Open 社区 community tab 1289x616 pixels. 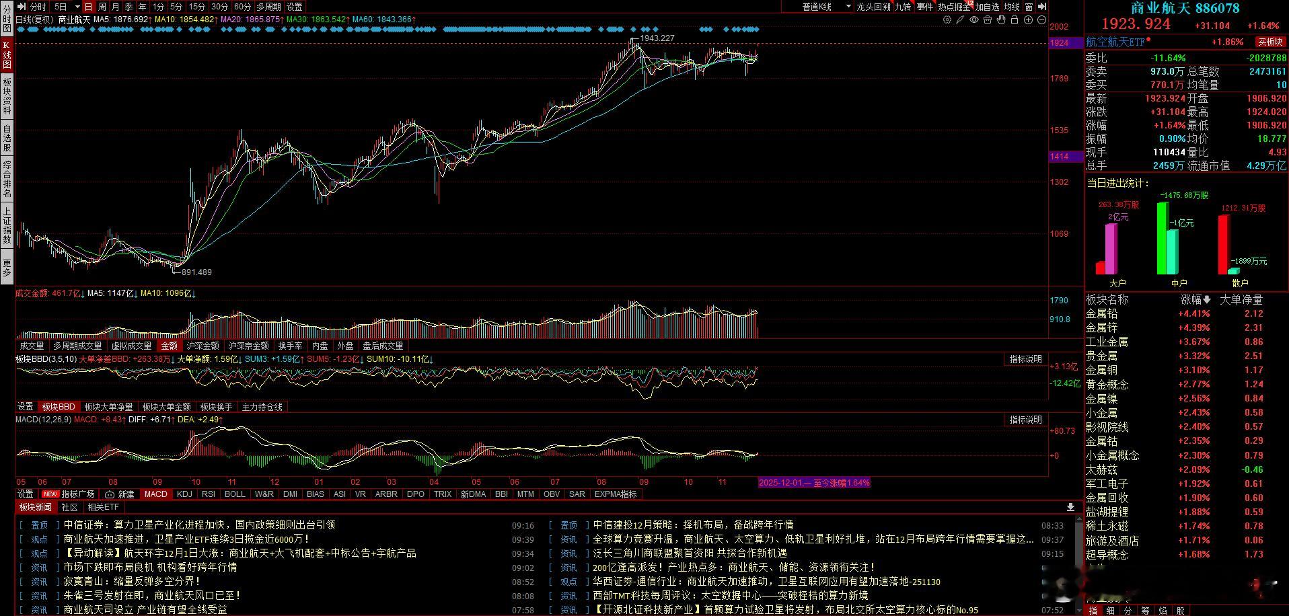69,507
